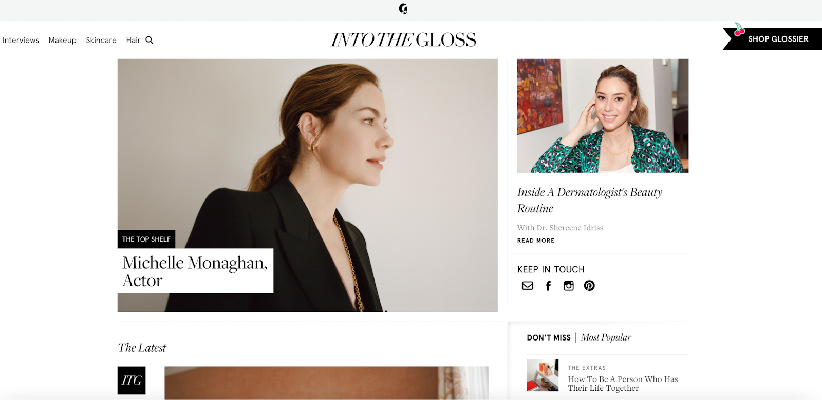This screenshot has width=822, height=400.
Task: Open the Pinterest icon
Action: click(x=589, y=286)
